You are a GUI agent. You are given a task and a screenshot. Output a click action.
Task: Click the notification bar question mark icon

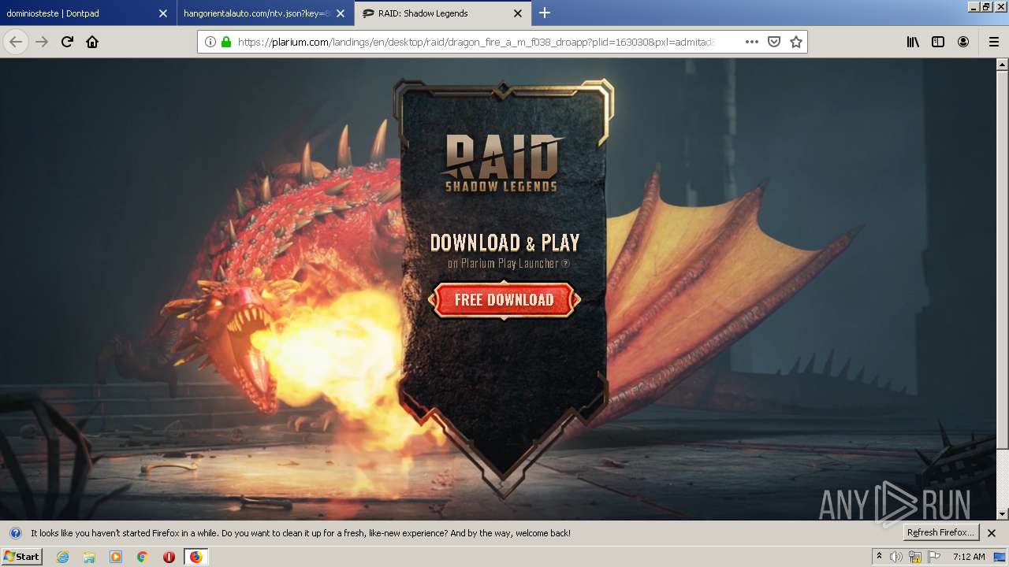[15, 533]
